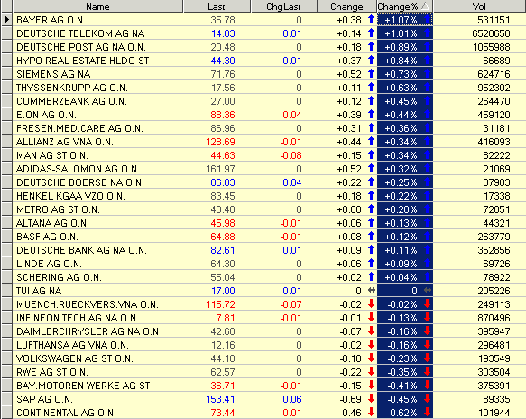526x419 pixels.
Task: Click the neutral sideways arrow in the TUI AG row
Action: pos(372,290)
